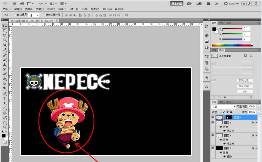Select the Crop tool
This screenshot has height=162, width=262.
(x=5, y=45)
